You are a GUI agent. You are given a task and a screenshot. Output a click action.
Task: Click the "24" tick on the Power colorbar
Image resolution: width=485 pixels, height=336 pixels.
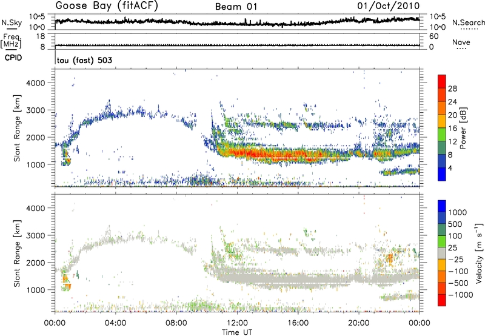tap(452, 102)
